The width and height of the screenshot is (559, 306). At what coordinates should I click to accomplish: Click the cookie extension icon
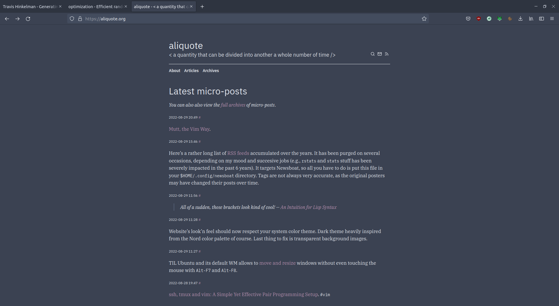click(x=510, y=19)
